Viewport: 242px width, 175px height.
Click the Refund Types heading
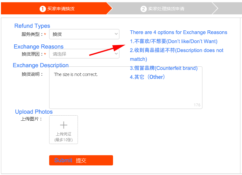pos(32,26)
